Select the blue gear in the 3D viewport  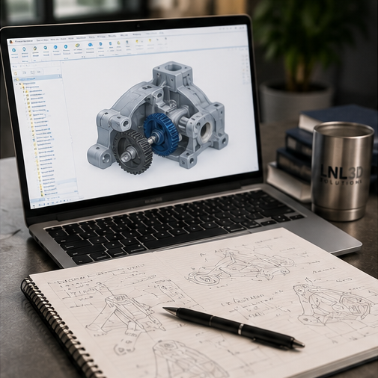pos(161,134)
